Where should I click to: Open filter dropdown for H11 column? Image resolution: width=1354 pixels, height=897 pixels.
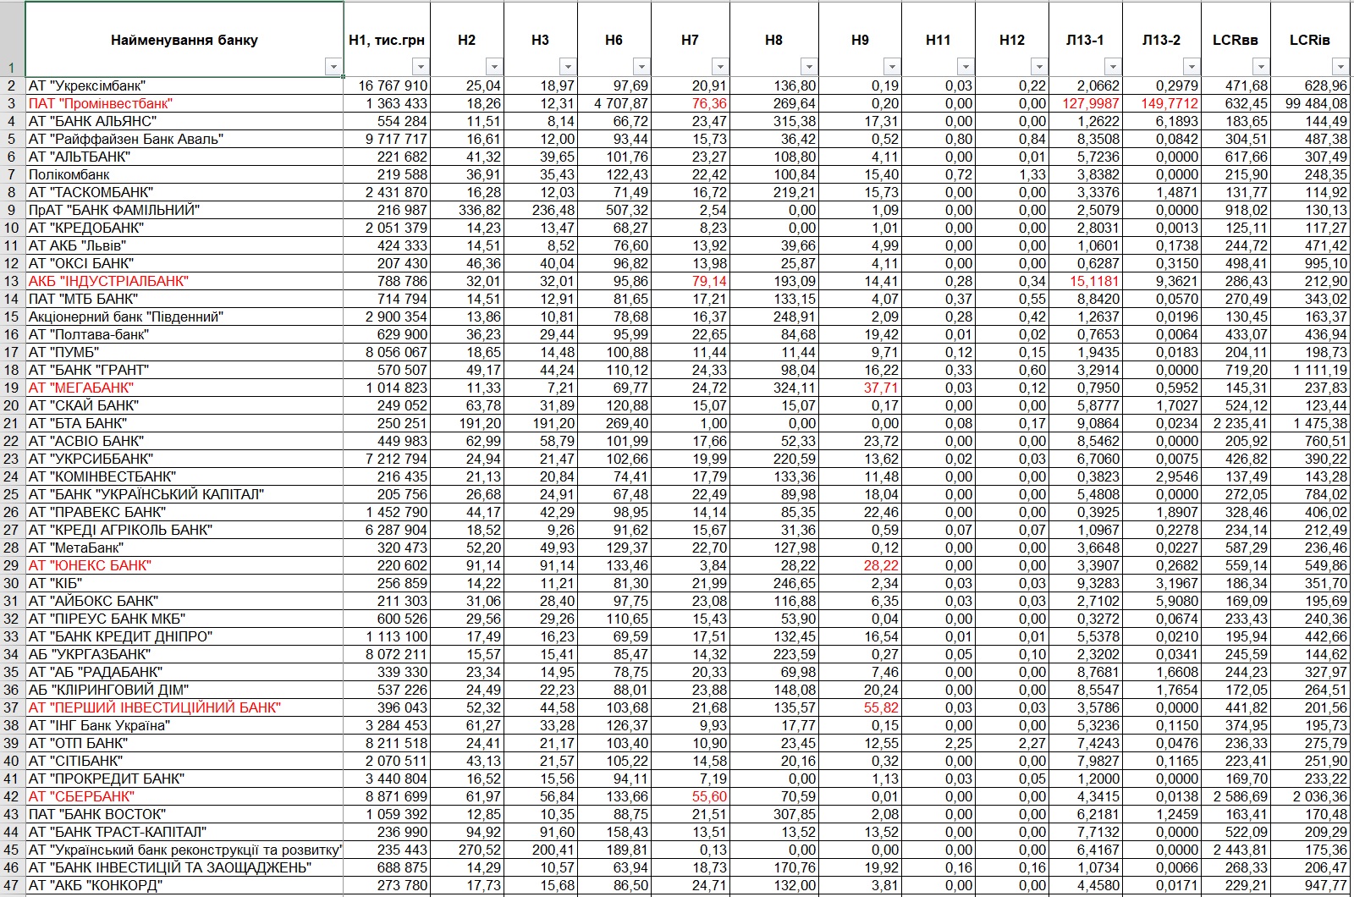966,67
